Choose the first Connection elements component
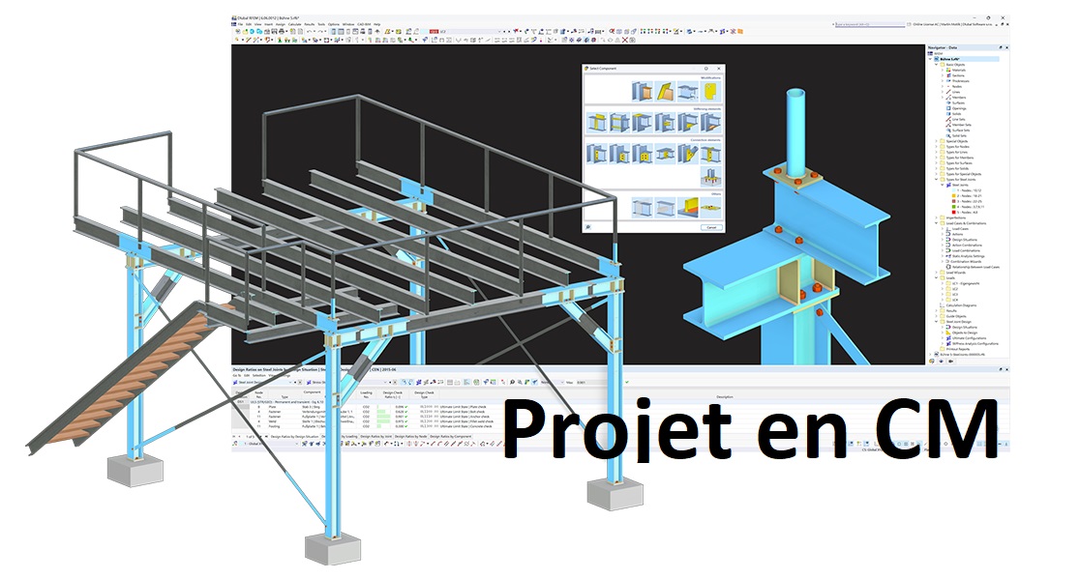 (595, 155)
